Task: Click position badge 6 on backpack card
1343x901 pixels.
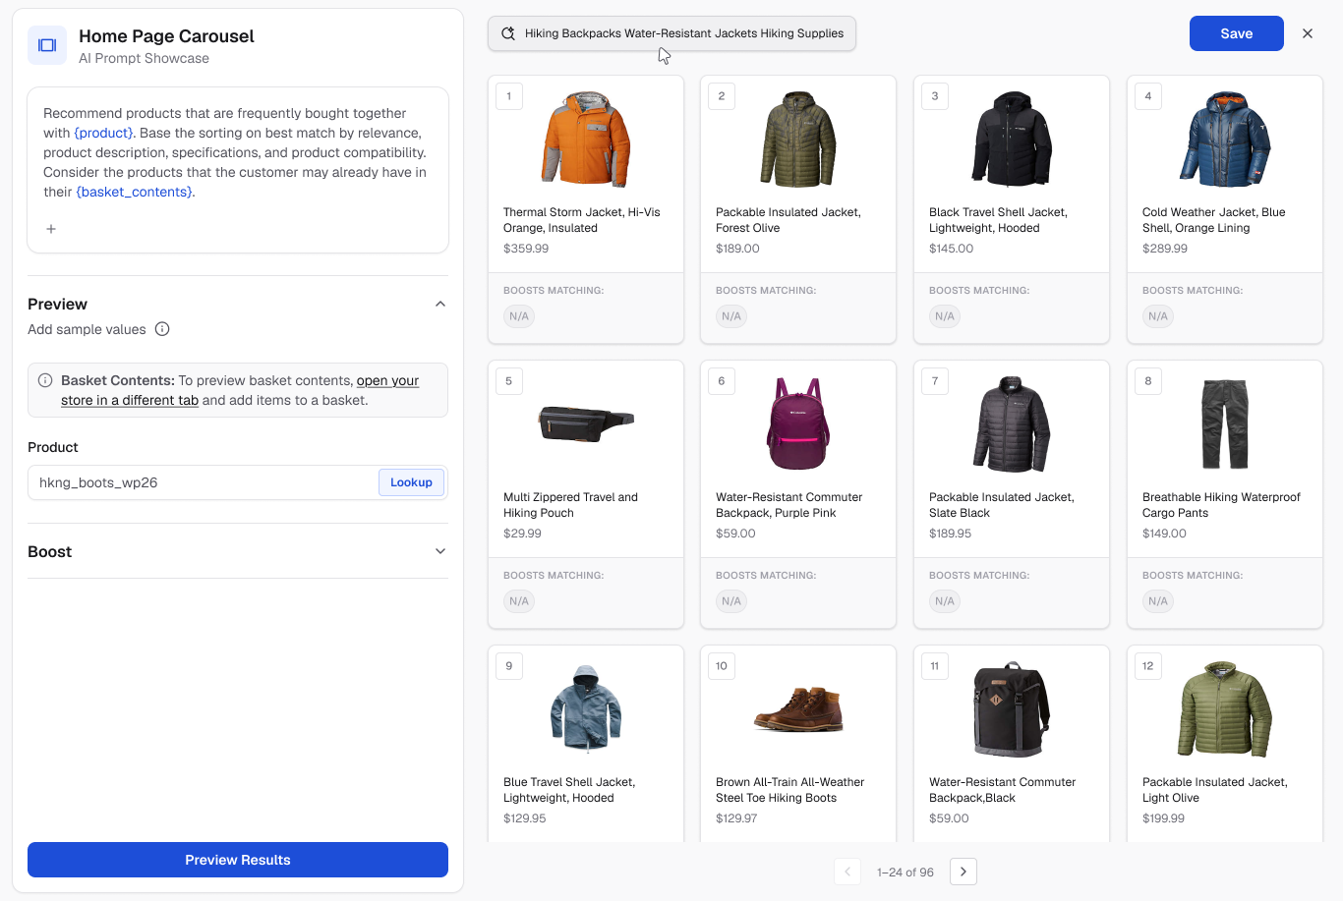Action: tap(722, 381)
